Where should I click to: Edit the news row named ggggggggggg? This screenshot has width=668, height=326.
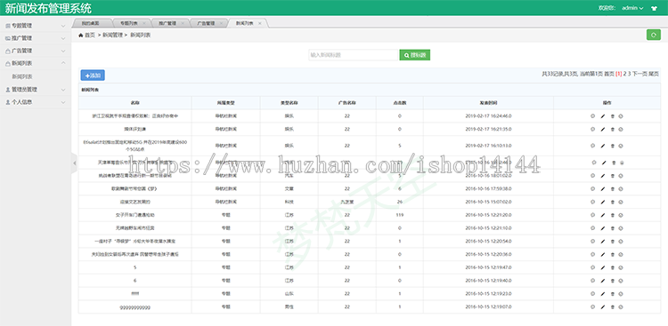click(602, 307)
